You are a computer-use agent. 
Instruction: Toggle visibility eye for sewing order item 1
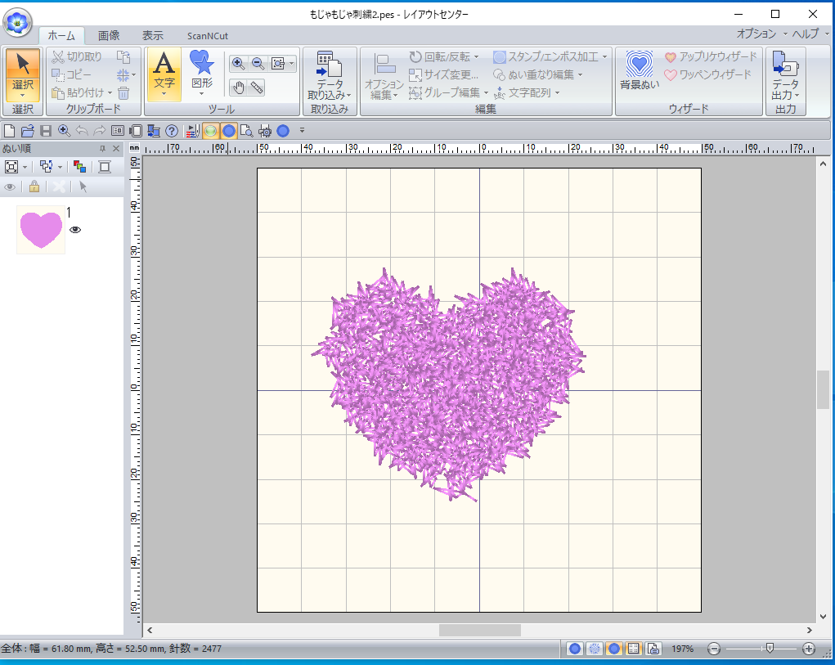tap(75, 231)
